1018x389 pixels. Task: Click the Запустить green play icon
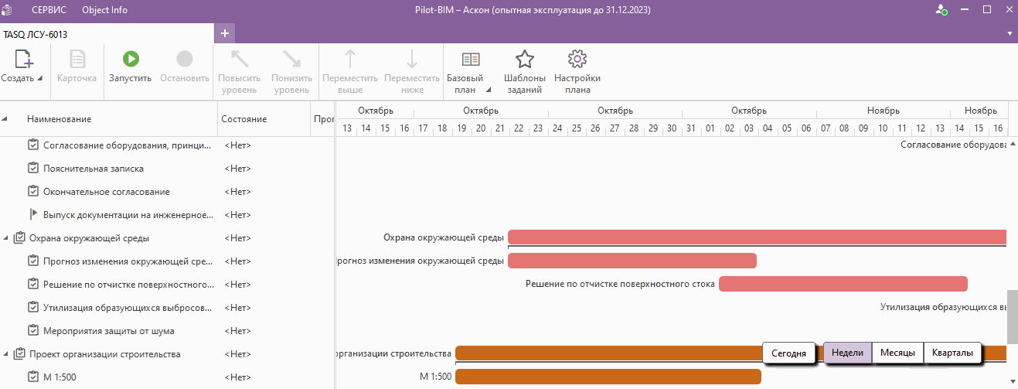click(130, 60)
